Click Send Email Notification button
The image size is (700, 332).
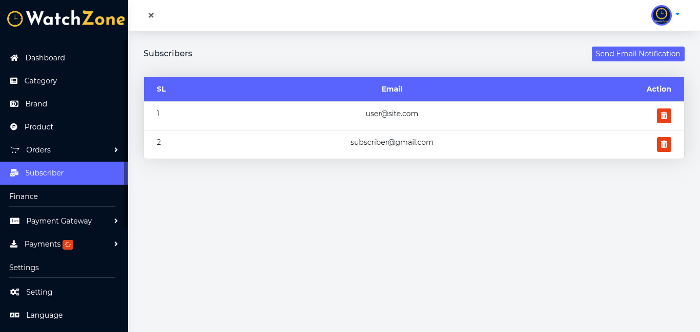point(638,54)
